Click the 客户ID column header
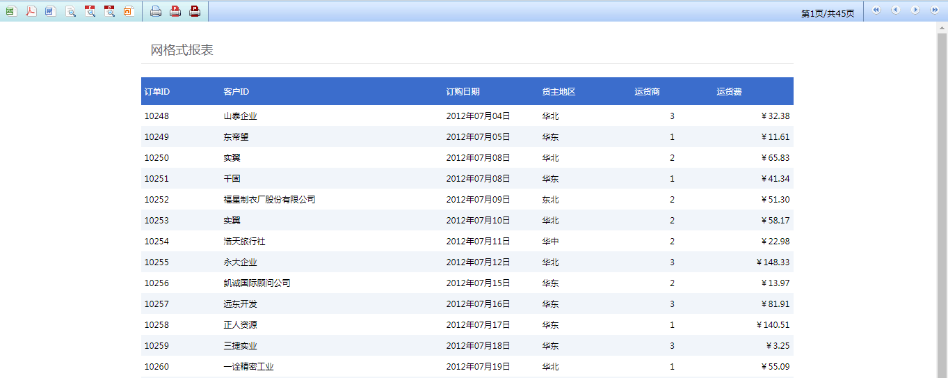948x378 pixels. [x=236, y=92]
